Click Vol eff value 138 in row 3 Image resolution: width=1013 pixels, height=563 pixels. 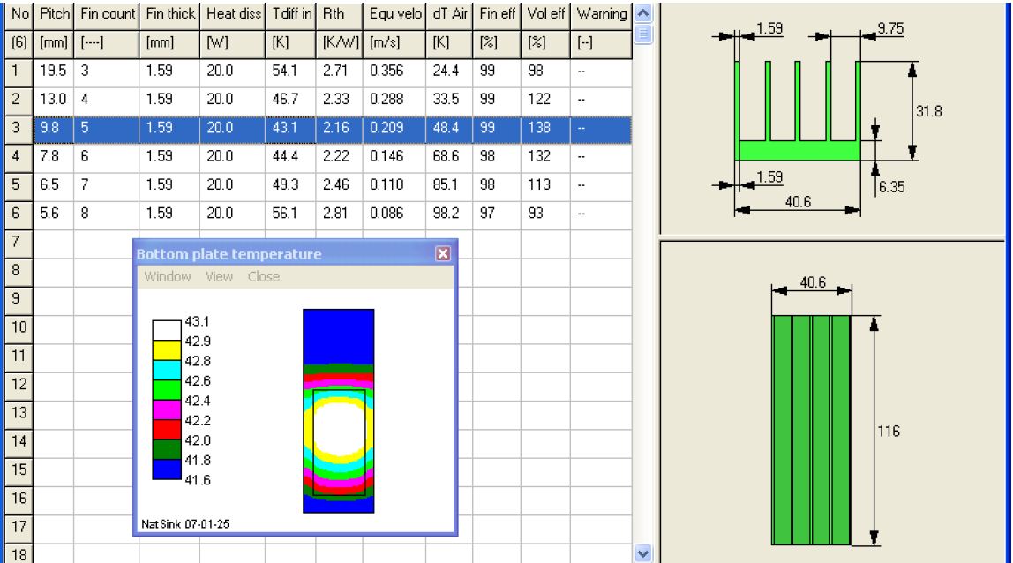tap(545, 128)
